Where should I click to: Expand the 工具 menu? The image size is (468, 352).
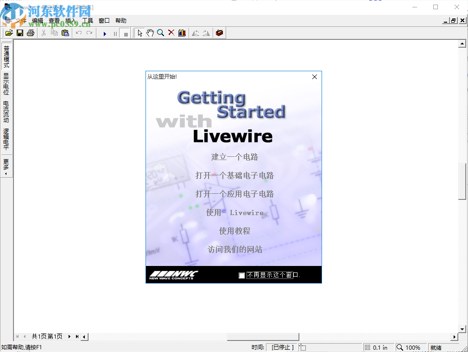[88, 20]
